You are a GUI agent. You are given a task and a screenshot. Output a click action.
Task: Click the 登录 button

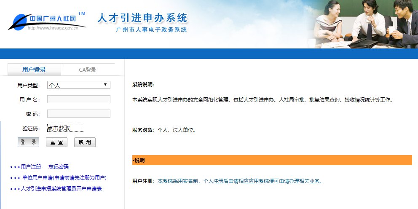point(29,142)
